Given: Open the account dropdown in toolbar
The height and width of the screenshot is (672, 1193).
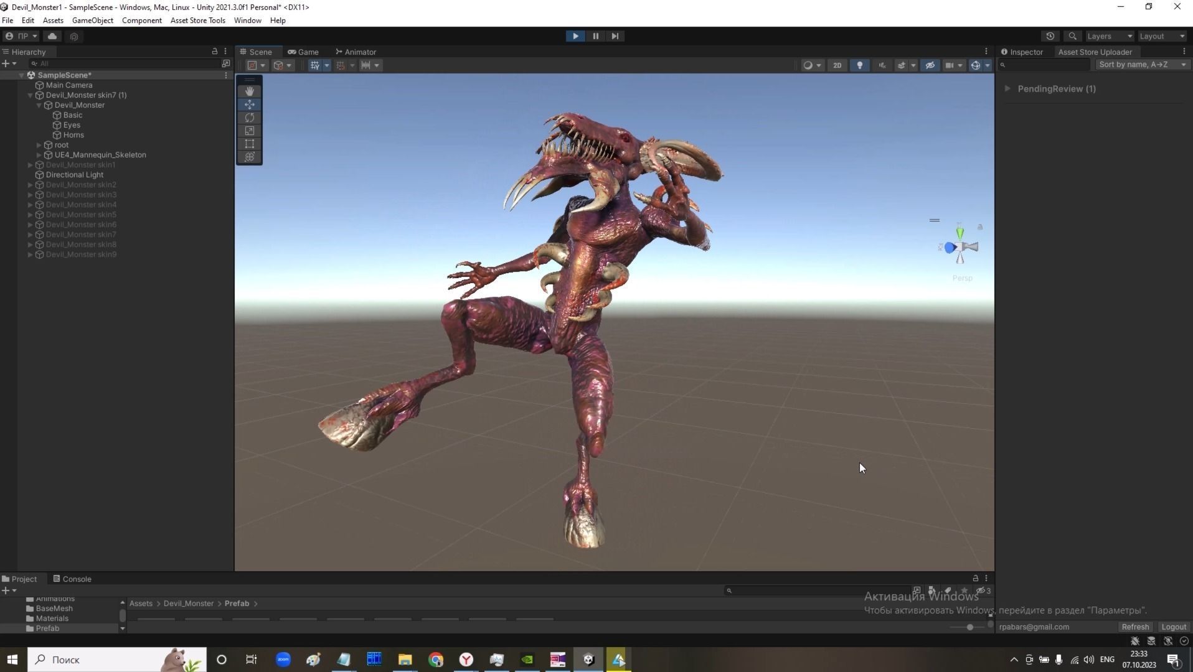Looking at the screenshot, I should 22,36.
